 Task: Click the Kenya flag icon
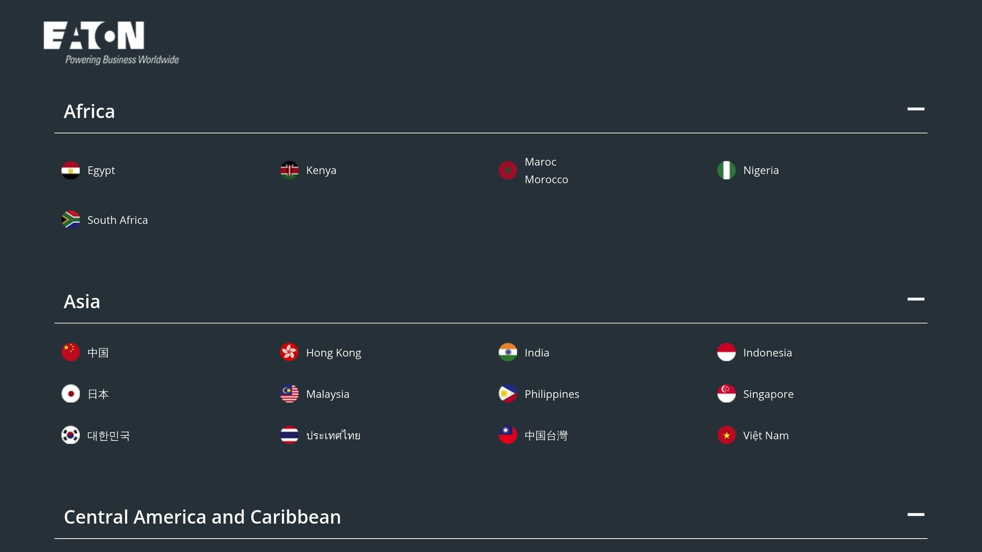(289, 171)
